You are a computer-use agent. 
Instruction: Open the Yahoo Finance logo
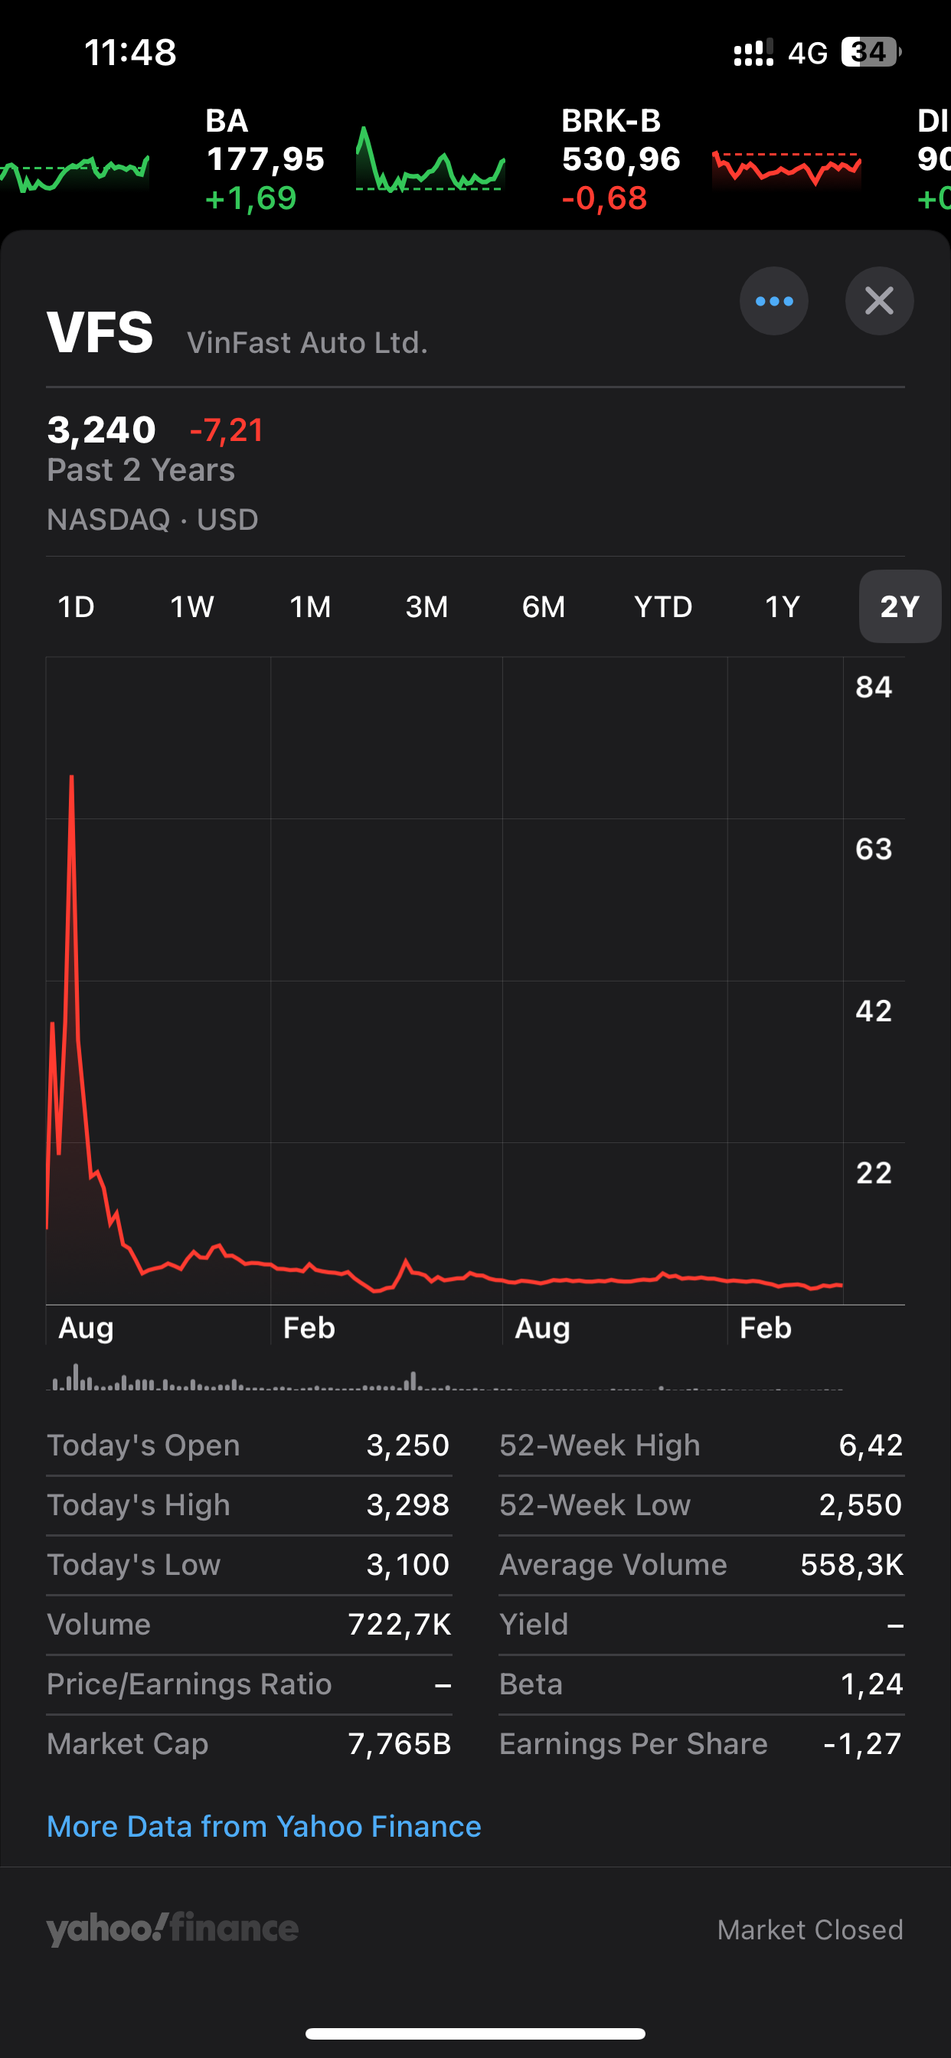[x=172, y=1929]
